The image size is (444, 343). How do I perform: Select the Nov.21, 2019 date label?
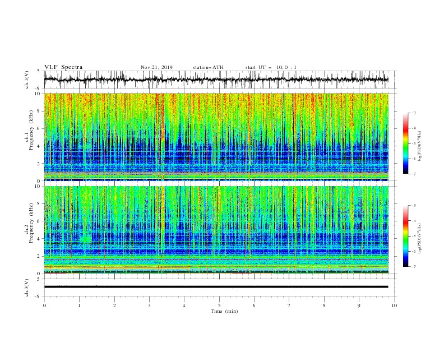tap(156, 67)
